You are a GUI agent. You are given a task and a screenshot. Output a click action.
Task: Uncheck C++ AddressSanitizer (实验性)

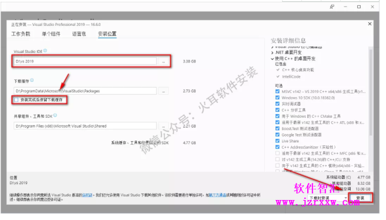[277, 147]
